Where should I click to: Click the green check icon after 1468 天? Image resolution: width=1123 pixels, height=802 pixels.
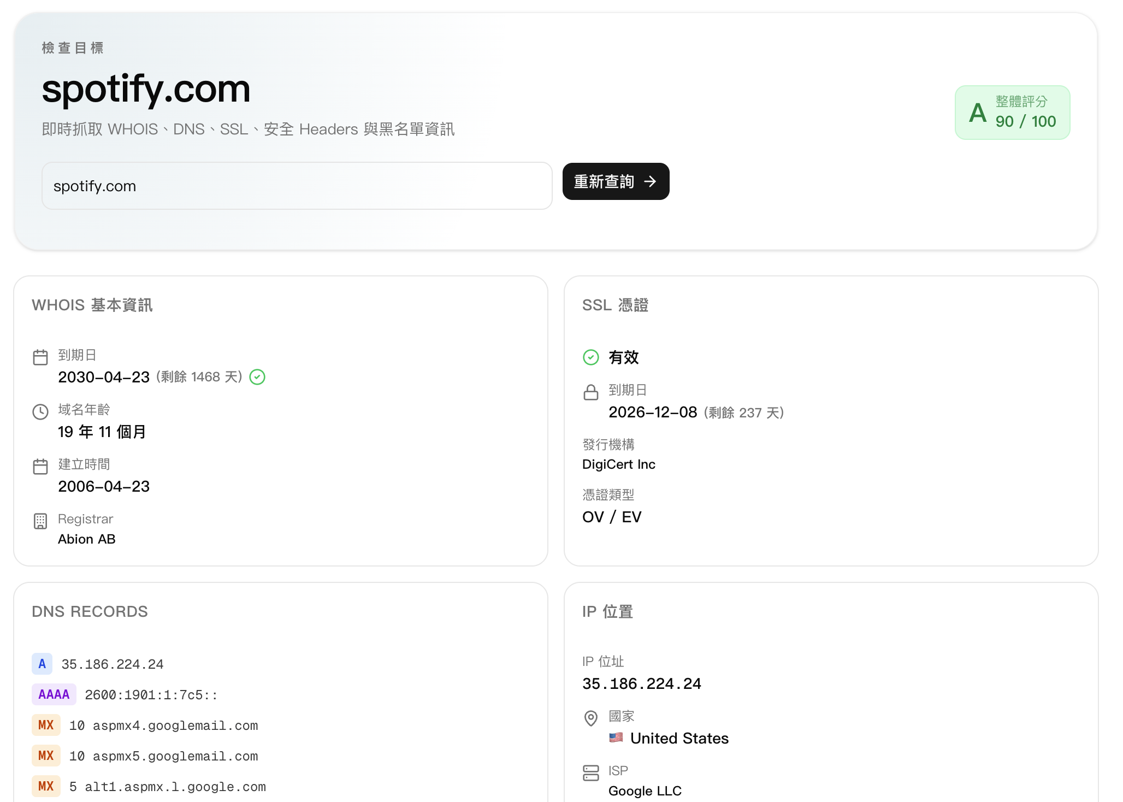(x=257, y=377)
